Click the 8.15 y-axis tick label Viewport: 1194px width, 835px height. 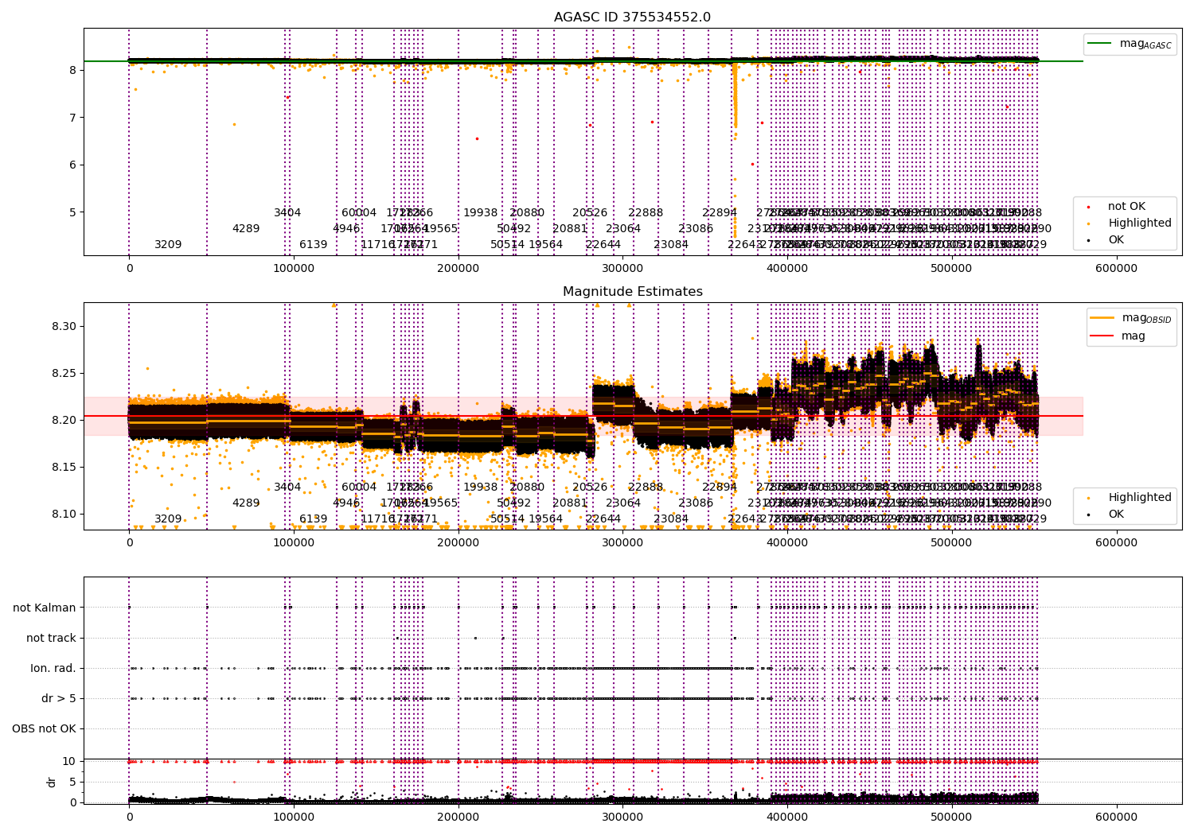click(64, 468)
